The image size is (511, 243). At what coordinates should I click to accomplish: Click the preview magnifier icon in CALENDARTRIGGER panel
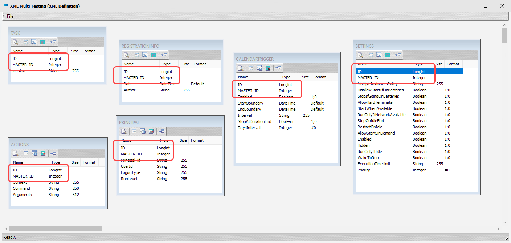click(241, 68)
